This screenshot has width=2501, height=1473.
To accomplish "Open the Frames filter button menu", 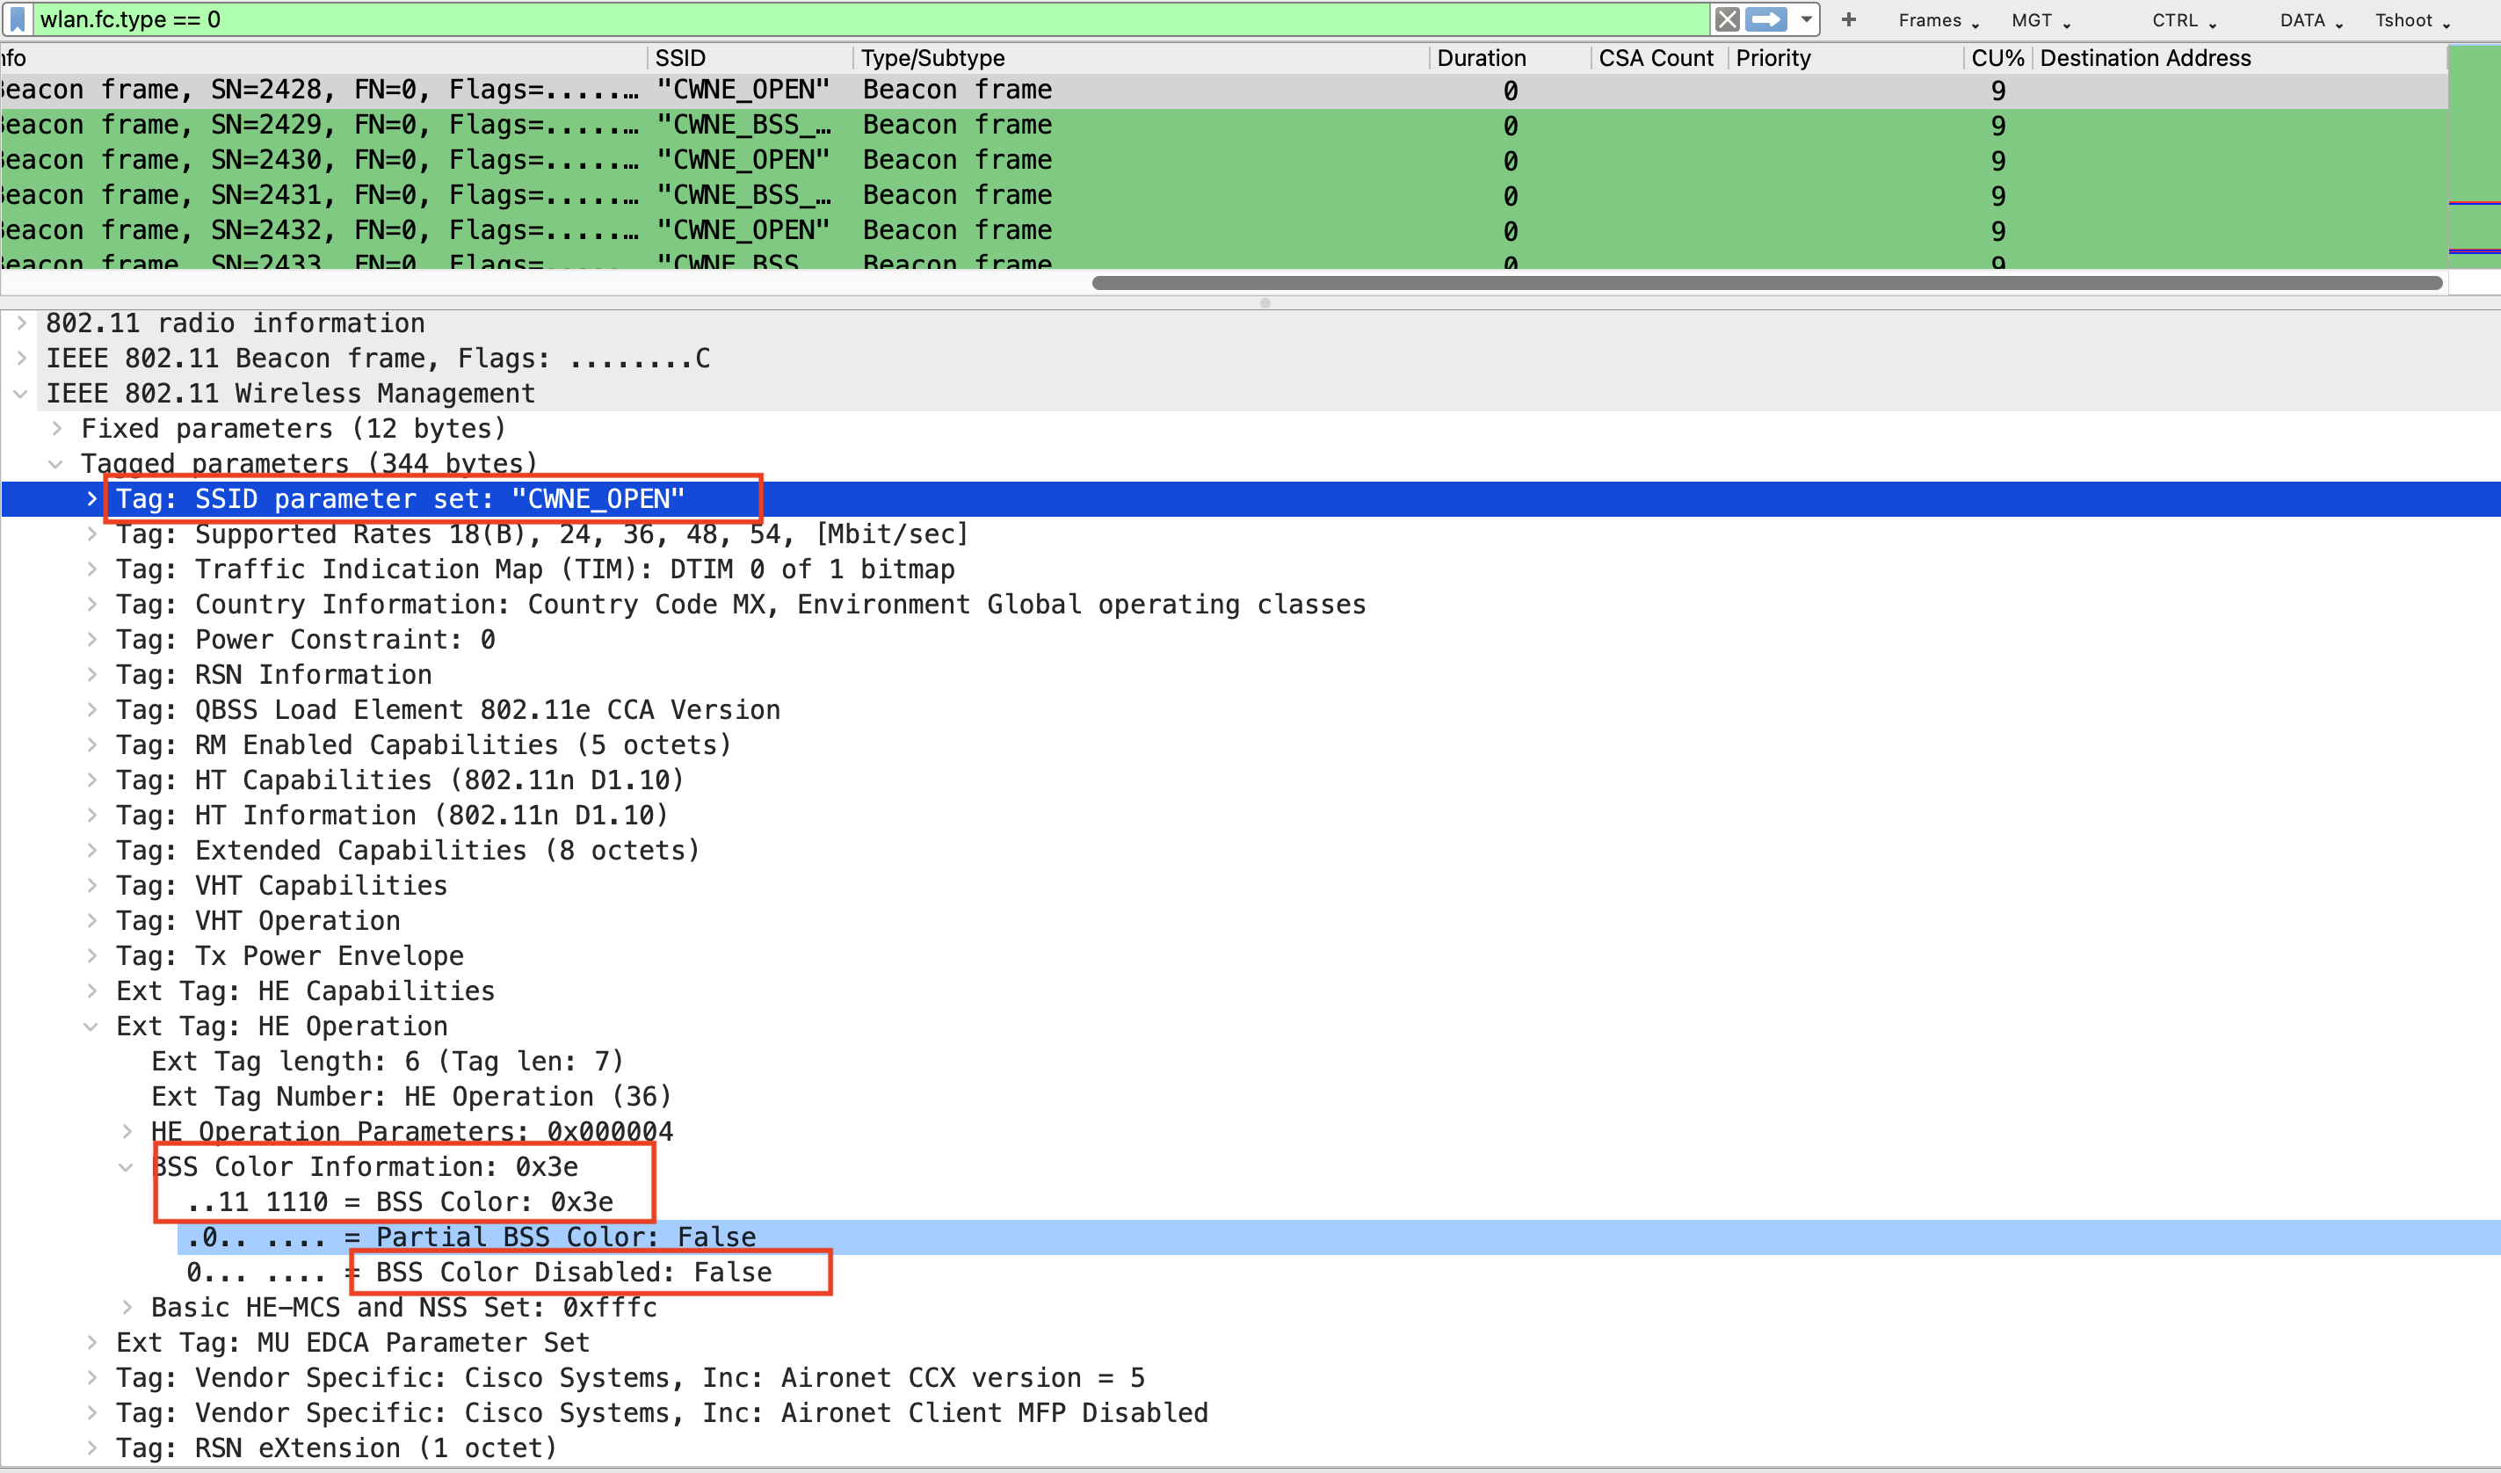I will tap(1933, 18).
